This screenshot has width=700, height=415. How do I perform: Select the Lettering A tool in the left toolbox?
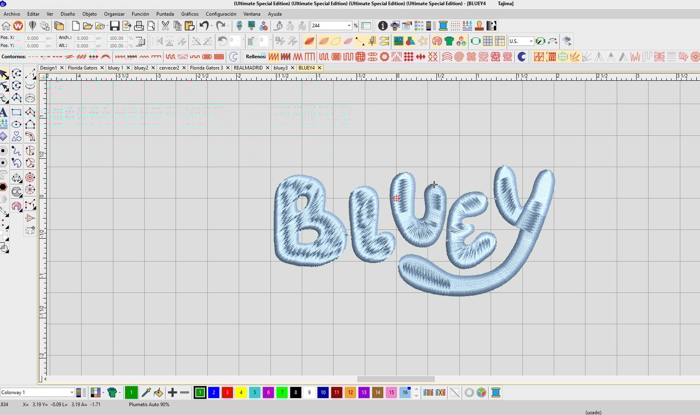coord(4,112)
